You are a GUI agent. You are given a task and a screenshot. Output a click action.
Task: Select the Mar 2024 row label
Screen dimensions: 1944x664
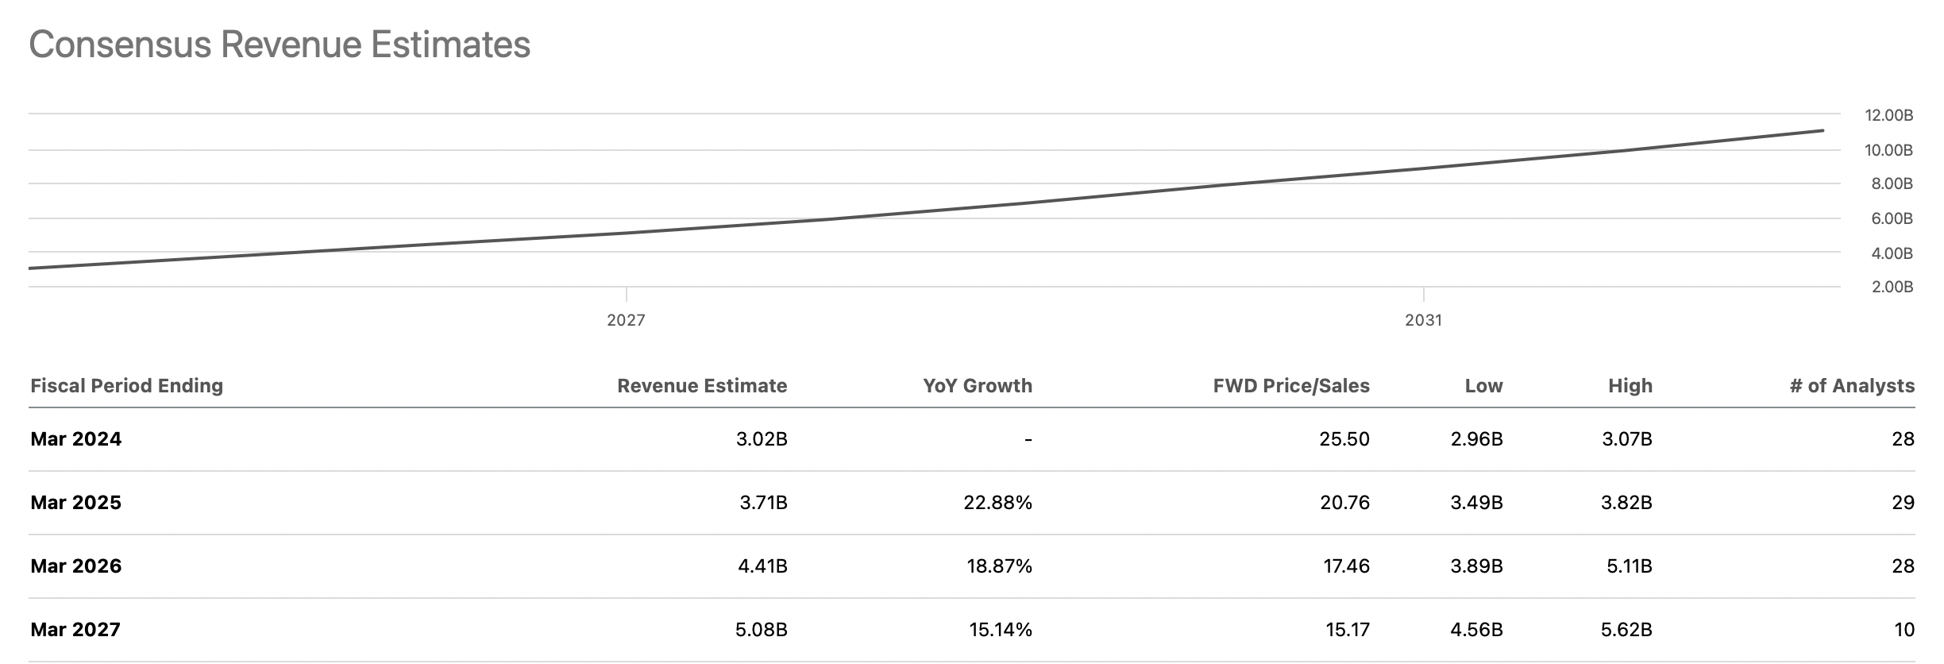[76, 439]
